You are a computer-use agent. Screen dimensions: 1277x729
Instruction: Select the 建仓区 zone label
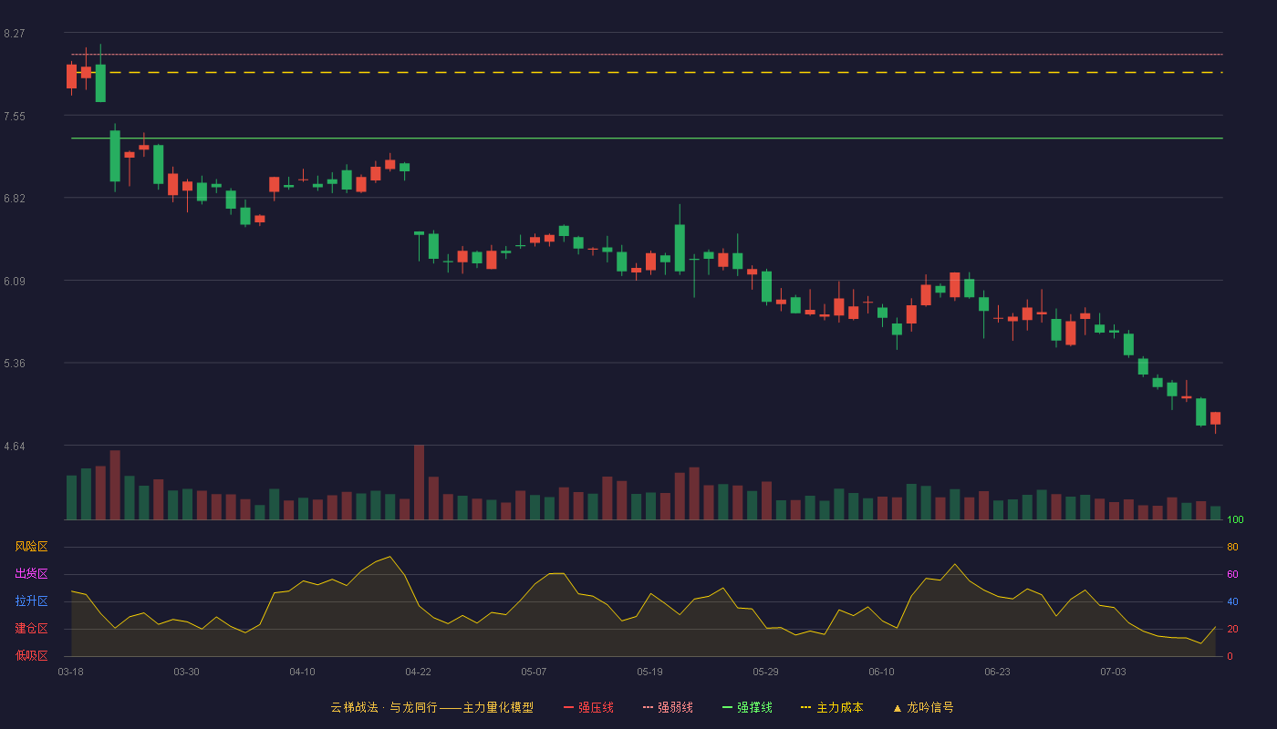point(31,629)
